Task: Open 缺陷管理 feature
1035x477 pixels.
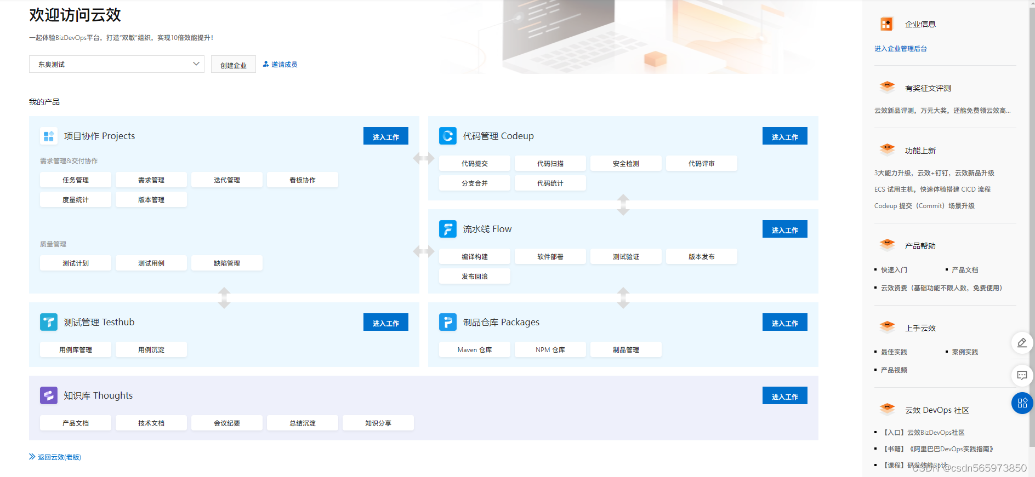Action: pyautogui.click(x=227, y=263)
